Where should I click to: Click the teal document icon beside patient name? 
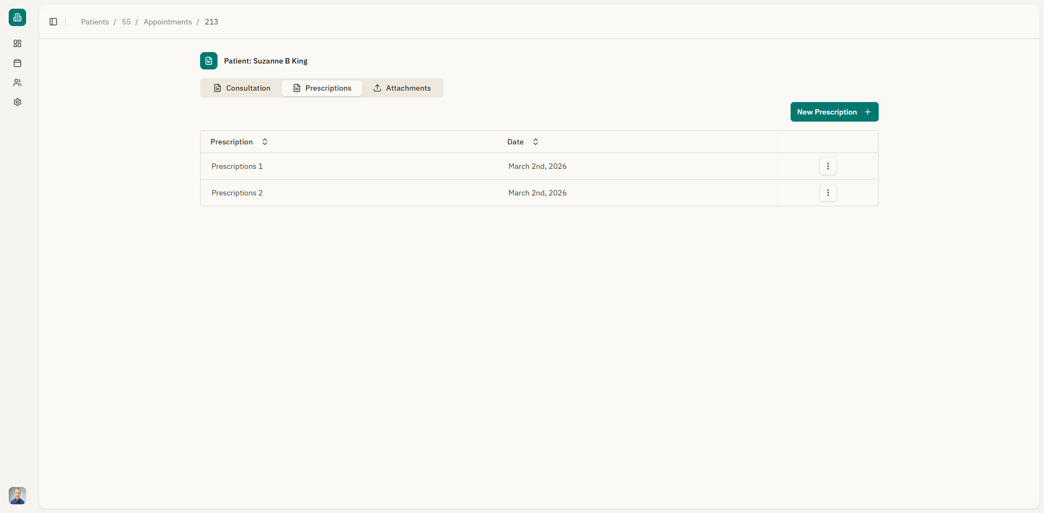pos(209,61)
